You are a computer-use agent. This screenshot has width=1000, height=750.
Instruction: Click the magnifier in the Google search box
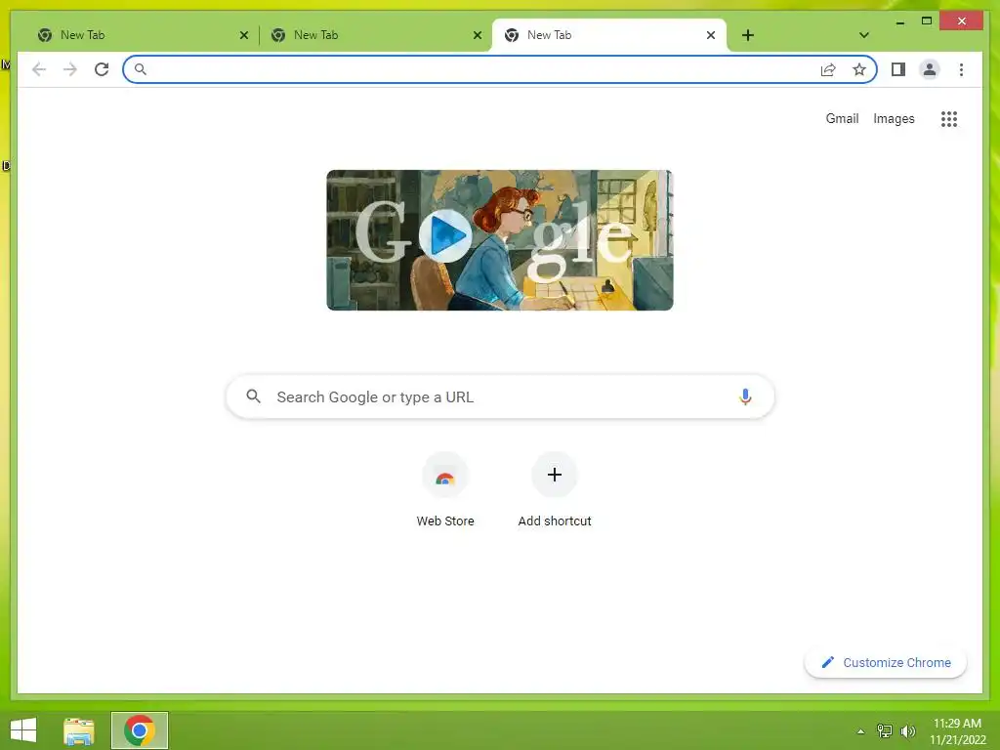(x=253, y=396)
